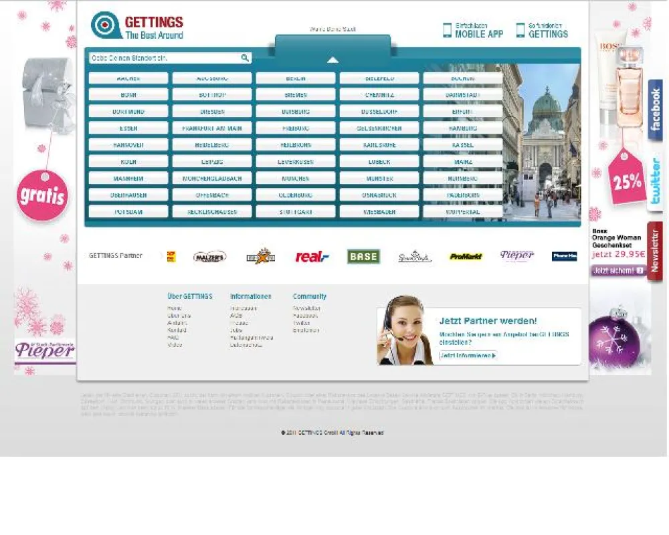Image resolution: width=669 pixels, height=535 pixels.
Task: Select the city Hamburg
Action: [x=463, y=128]
